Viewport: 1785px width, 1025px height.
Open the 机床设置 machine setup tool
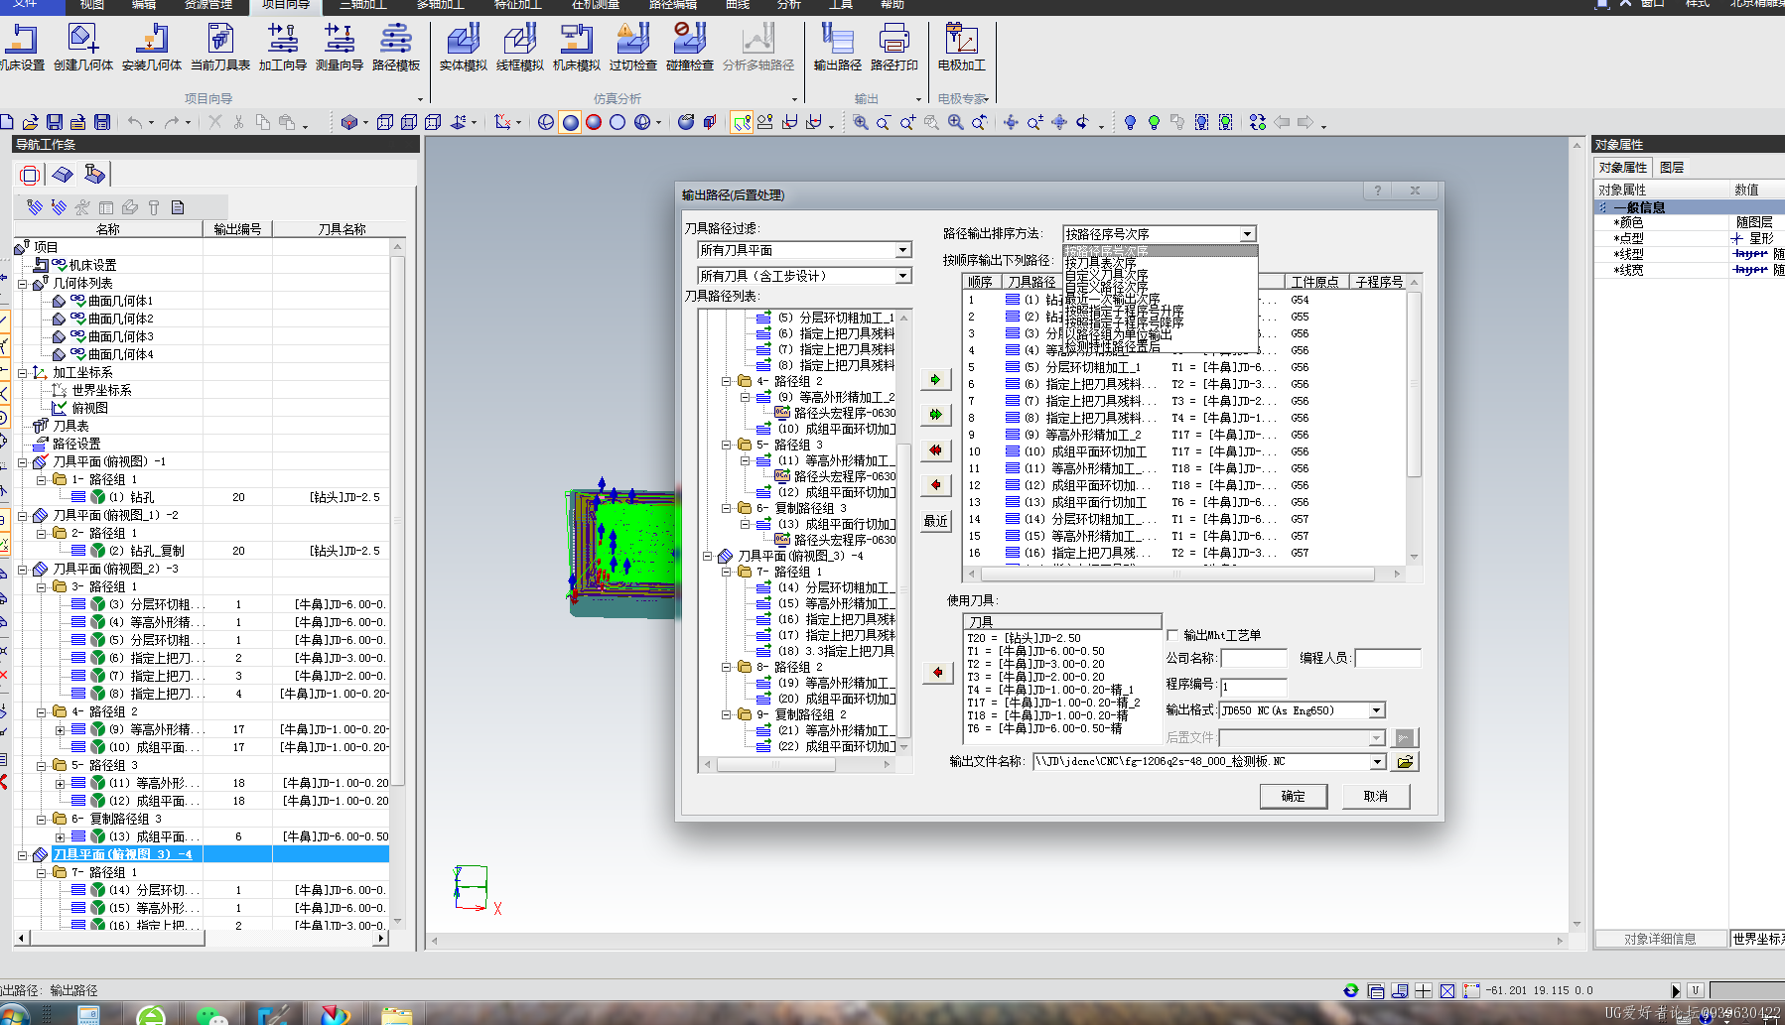pos(22,48)
